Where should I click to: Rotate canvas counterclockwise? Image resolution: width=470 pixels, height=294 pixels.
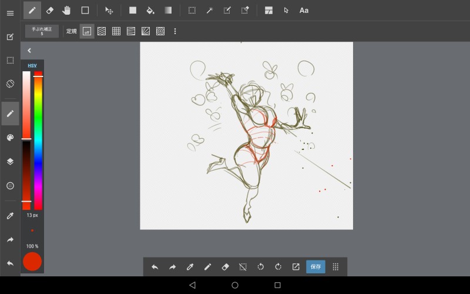(x=260, y=267)
